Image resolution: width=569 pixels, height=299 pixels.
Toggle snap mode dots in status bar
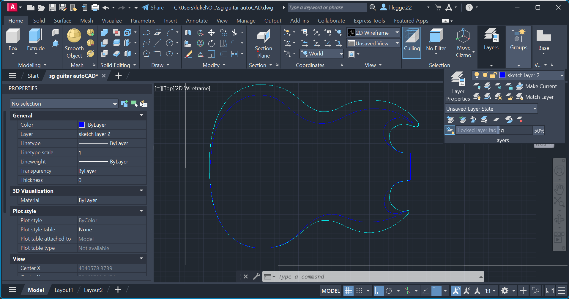(x=359, y=291)
